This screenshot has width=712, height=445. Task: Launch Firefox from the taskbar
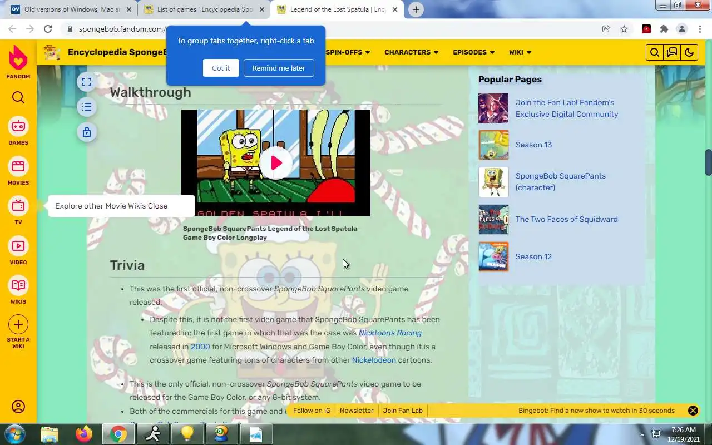(84, 434)
